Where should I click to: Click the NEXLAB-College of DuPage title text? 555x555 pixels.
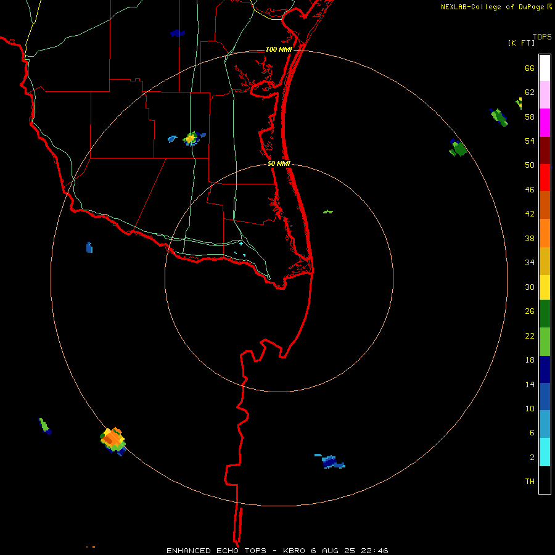(x=492, y=7)
